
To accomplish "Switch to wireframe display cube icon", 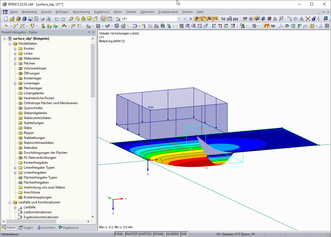I will click(x=199, y=26).
